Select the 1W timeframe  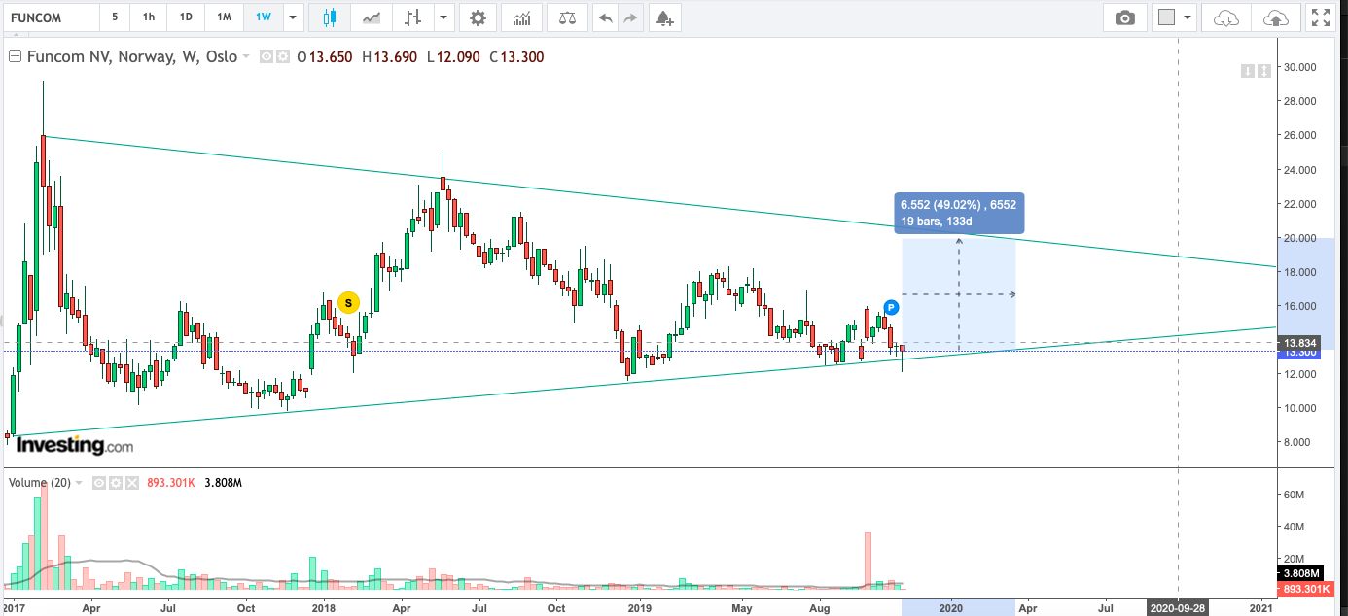[x=263, y=17]
